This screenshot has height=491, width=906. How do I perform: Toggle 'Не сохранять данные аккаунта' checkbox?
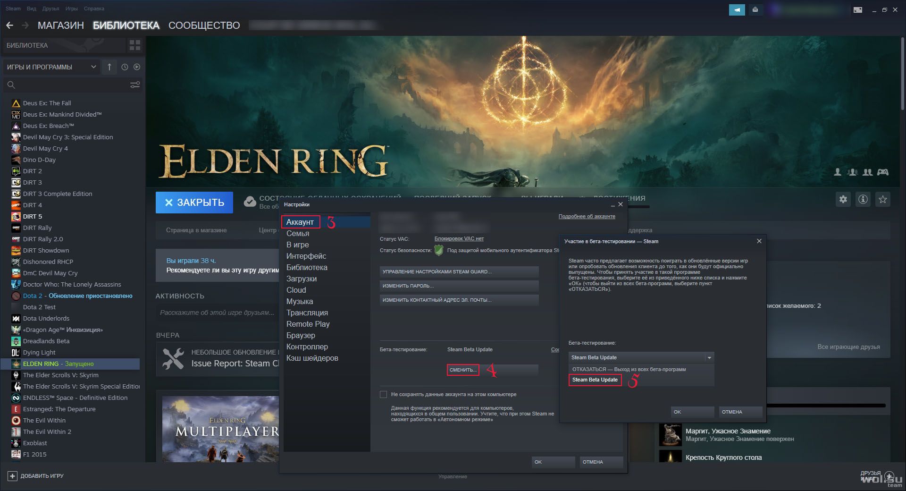point(383,394)
